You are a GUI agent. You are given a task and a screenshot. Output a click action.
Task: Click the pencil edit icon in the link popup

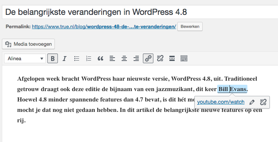point(252,102)
